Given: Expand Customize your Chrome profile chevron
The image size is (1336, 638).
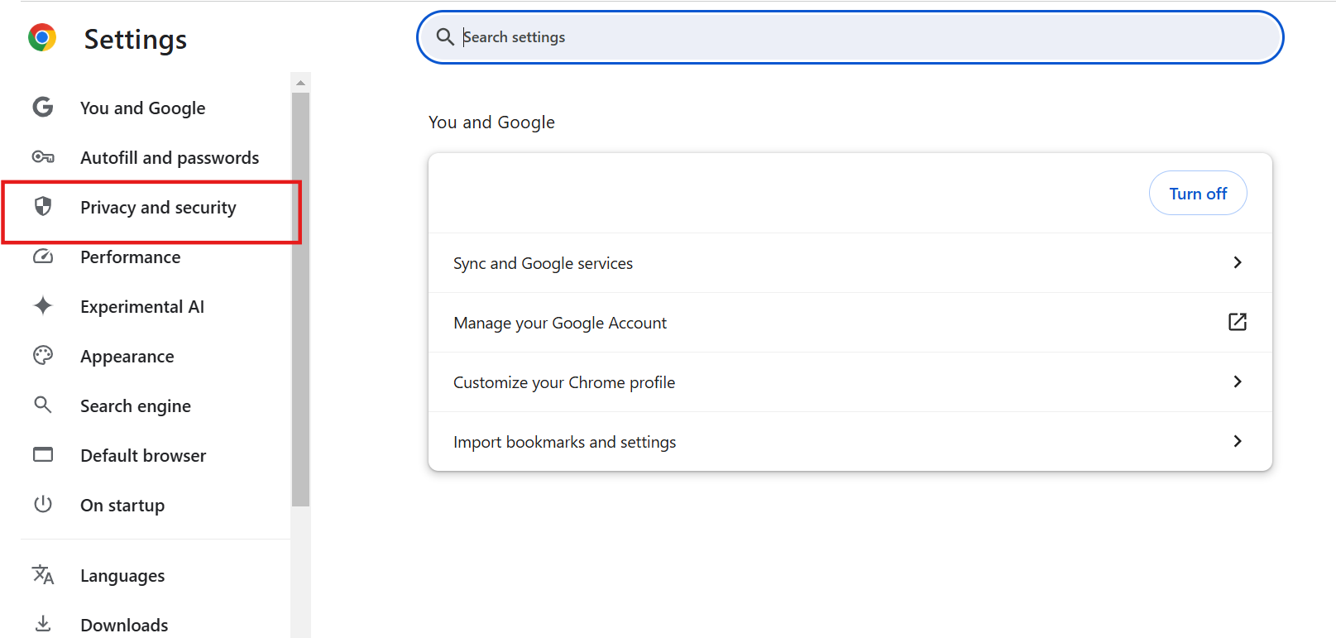Looking at the screenshot, I should pos(1238,381).
